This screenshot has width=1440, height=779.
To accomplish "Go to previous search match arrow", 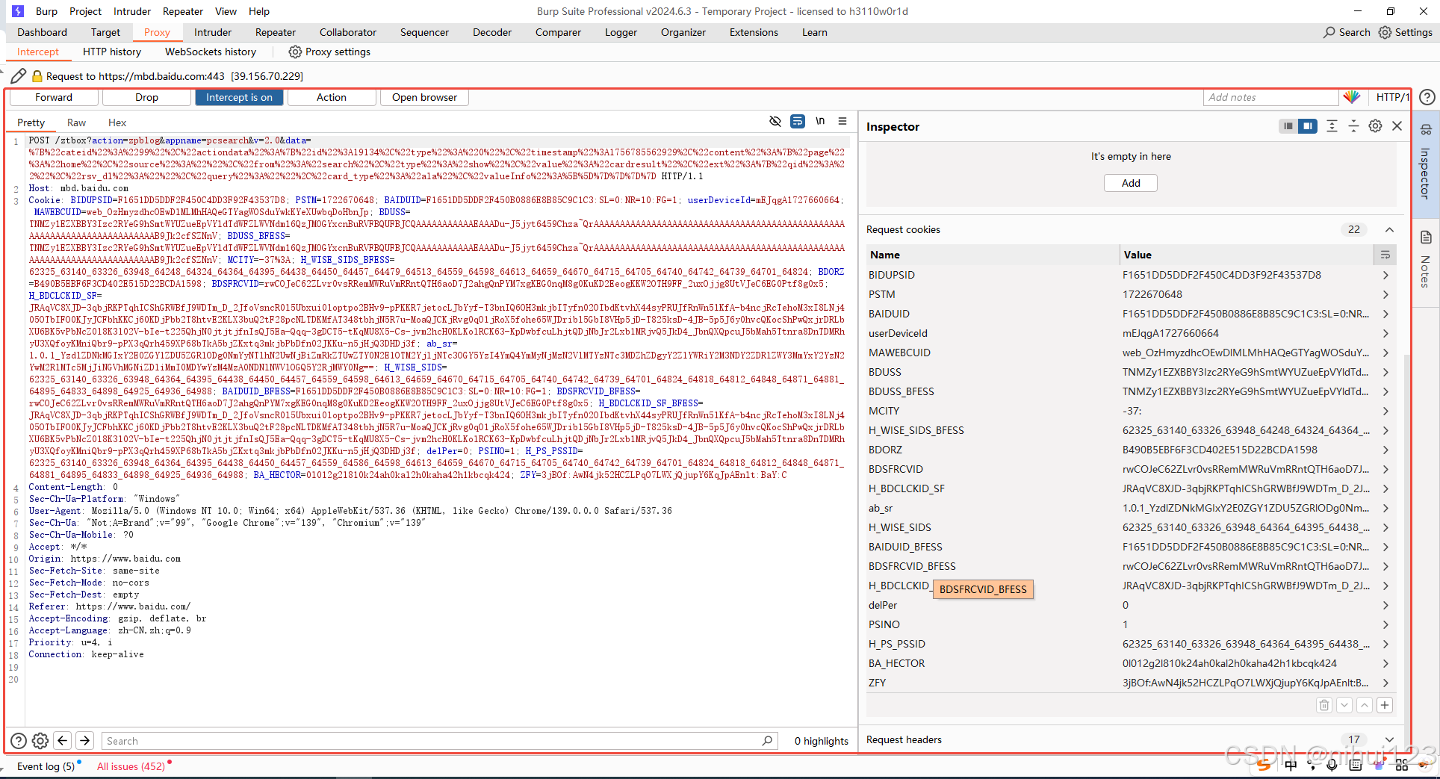I will (63, 741).
